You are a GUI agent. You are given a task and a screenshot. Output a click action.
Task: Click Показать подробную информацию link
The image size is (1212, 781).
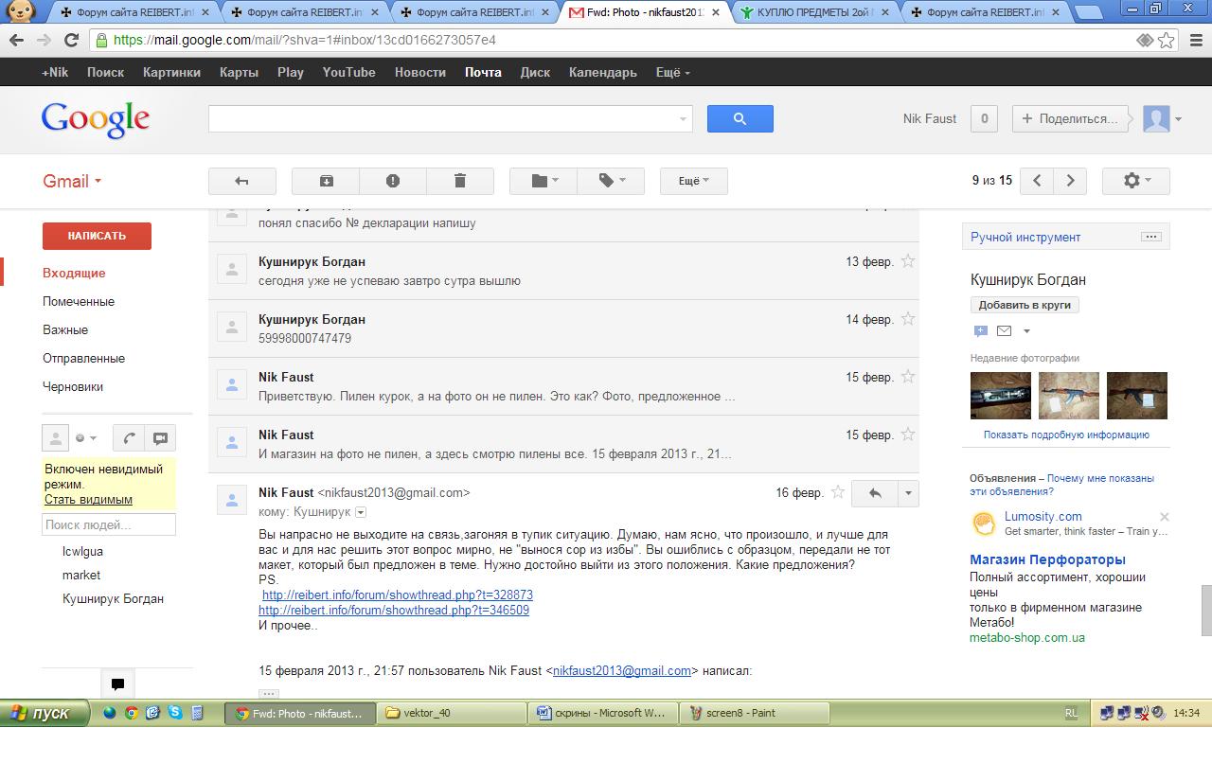pyautogui.click(x=1066, y=435)
